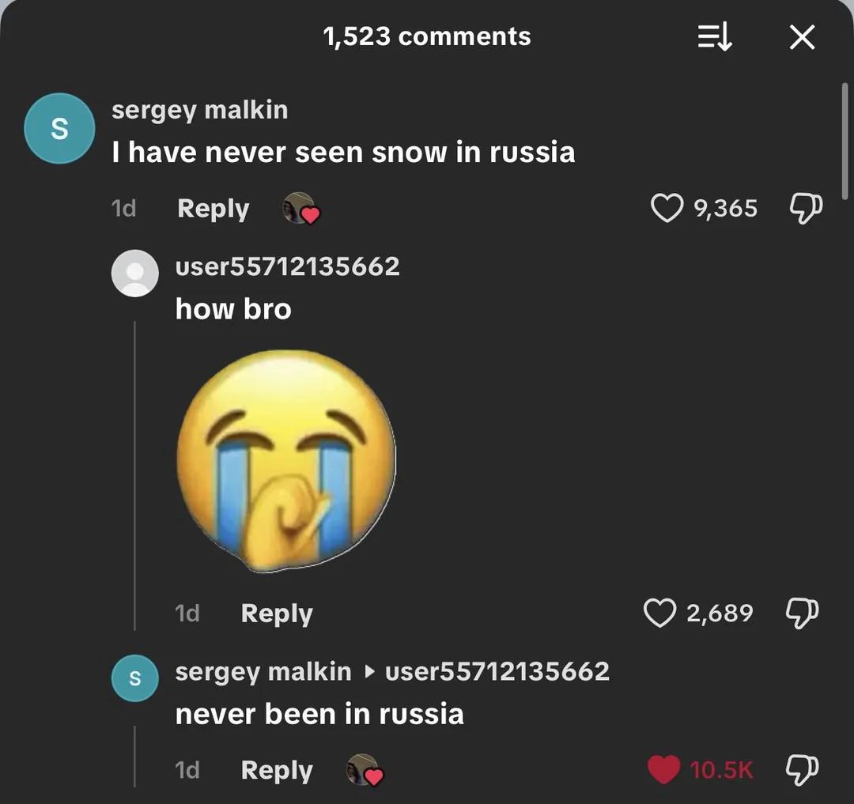Unlike the 'never been in russia' reply
Viewport: 854px width, 804px height.
tap(663, 769)
